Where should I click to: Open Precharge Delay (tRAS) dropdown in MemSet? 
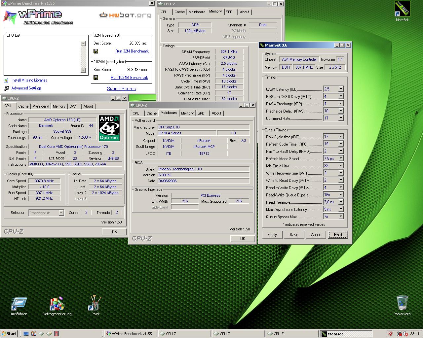coord(341,111)
